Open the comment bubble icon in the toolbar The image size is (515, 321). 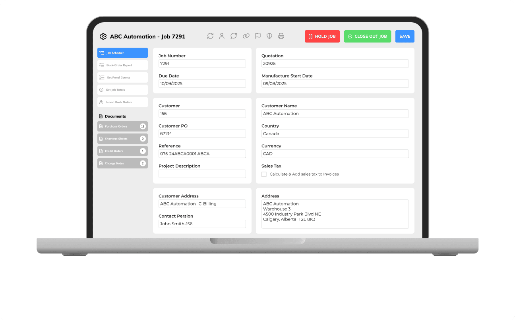[234, 36]
